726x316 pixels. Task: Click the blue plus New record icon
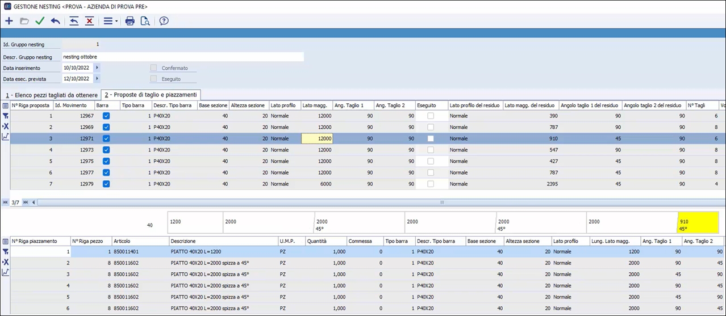pos(9,21)
